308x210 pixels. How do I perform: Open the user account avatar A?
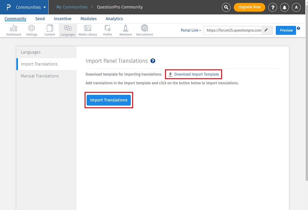click(296, 8)
